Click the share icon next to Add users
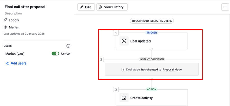The height and width of the screenshot is (106, 230). pyautogui.click(x=7, y=63)
